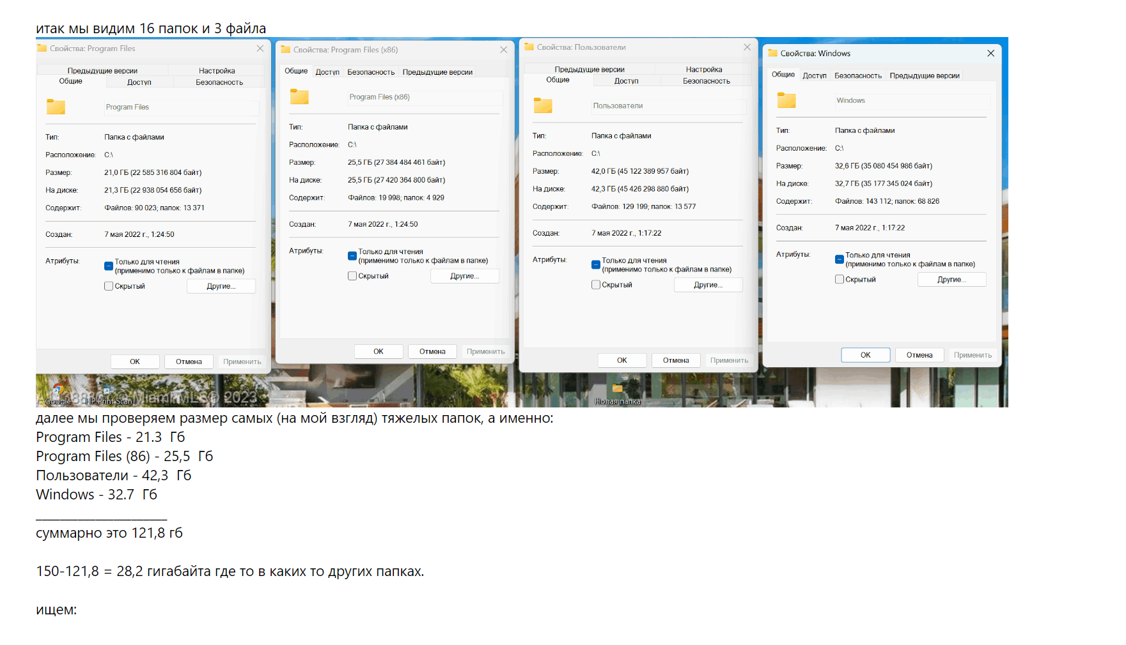Switch to Общие tab in Program Files dialog
The height and width of the screenshot is (645, 1126).
[71, 81]
